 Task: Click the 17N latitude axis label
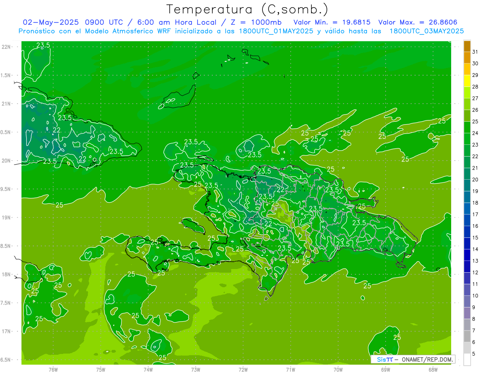coord(7,331)
